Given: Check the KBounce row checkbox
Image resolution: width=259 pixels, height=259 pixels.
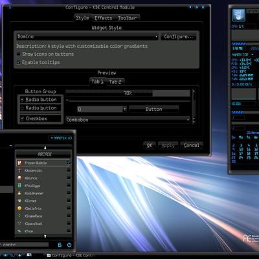Looking at the screenshot, I should point(69,177).
